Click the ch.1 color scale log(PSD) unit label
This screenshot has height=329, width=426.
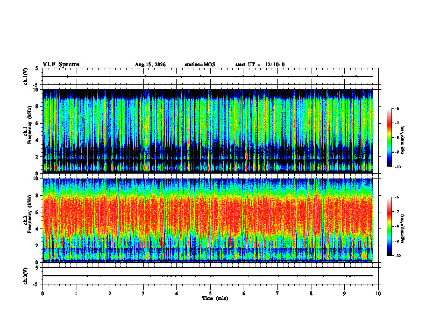(x=403, y=140)
